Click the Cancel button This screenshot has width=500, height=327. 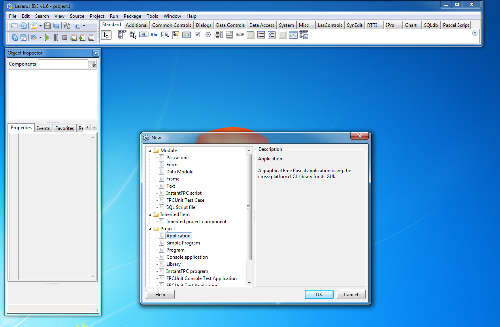click(351, 294)
